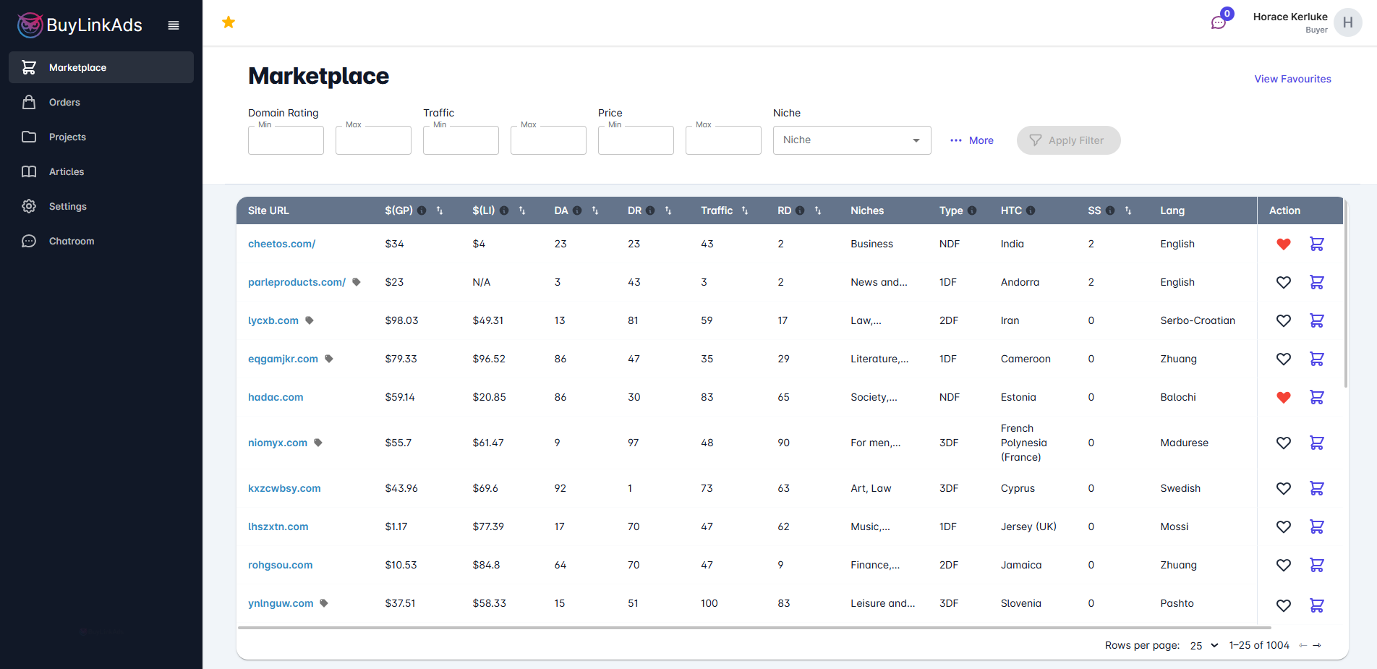
Task: Sort table by Traffic column arrows
Action: [745, 210]
